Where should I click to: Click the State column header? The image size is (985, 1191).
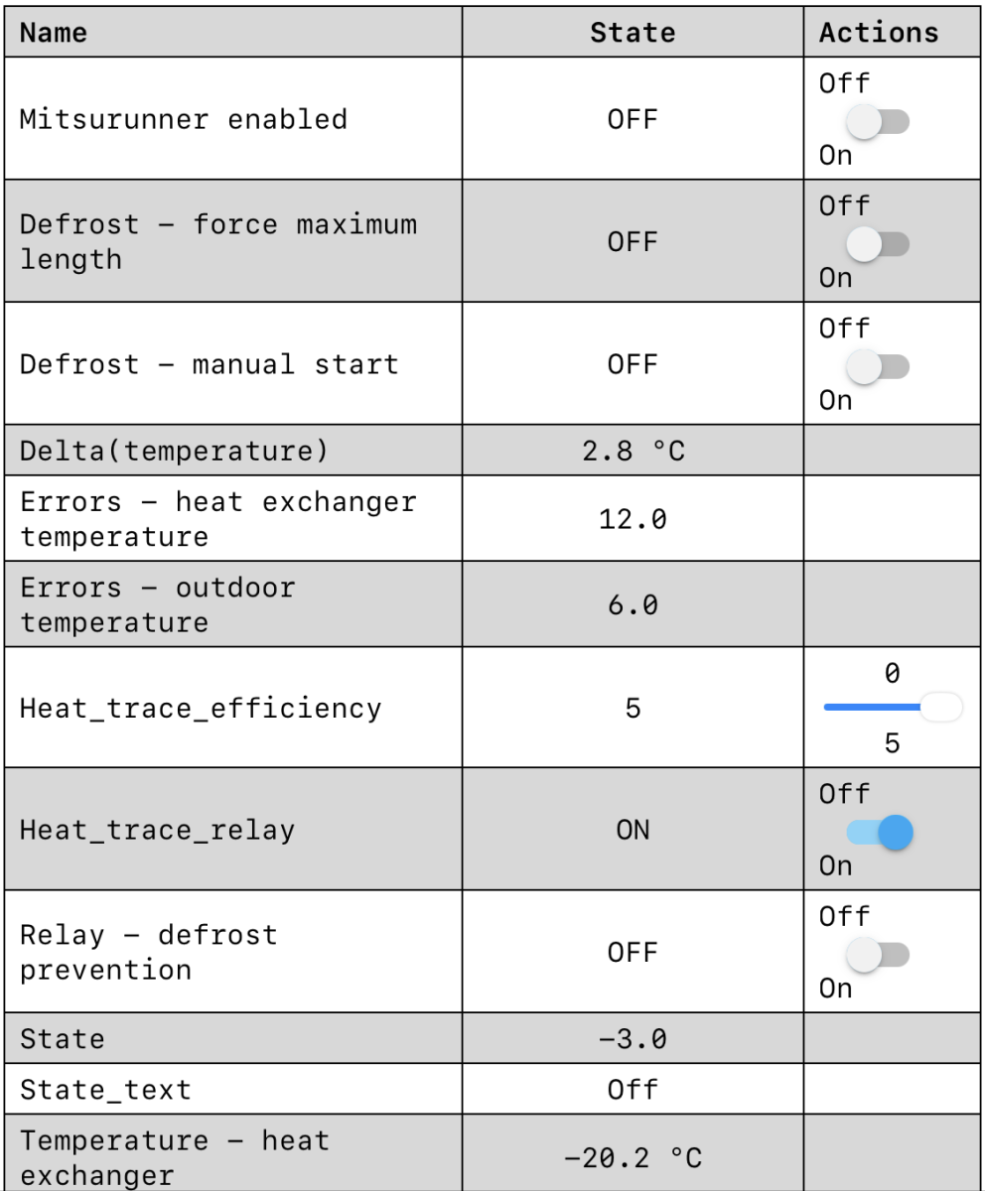(x=633, y=33)
